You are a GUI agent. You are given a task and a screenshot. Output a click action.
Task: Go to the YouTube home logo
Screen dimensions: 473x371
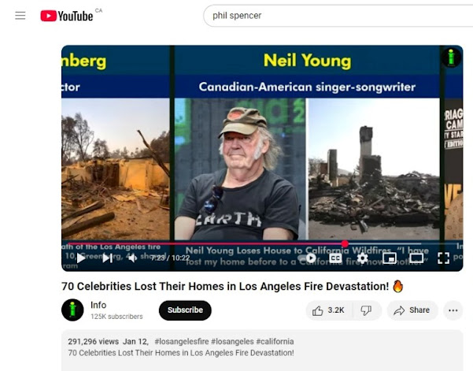click(67, 16)
